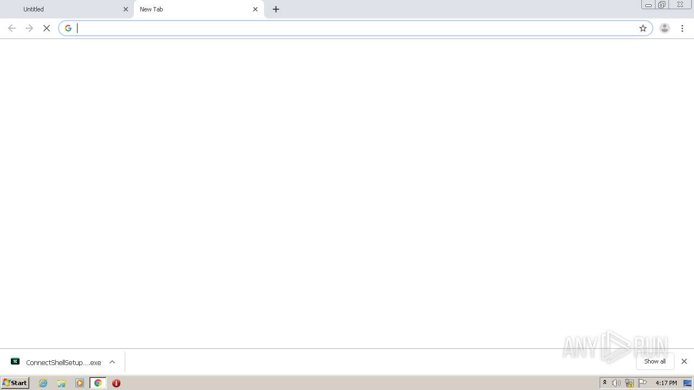Open the Chrome profile avatar
Screen dimensions: 694x390
(665, 28)
